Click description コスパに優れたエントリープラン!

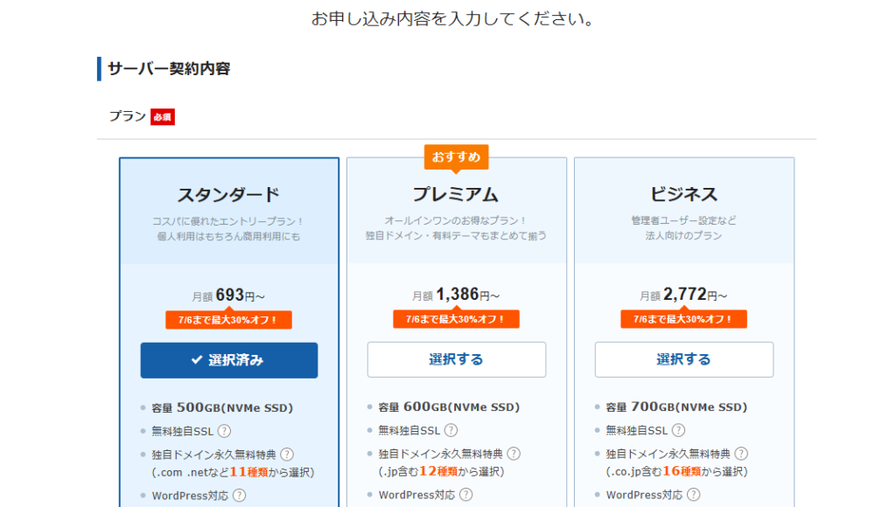[228, 221]
